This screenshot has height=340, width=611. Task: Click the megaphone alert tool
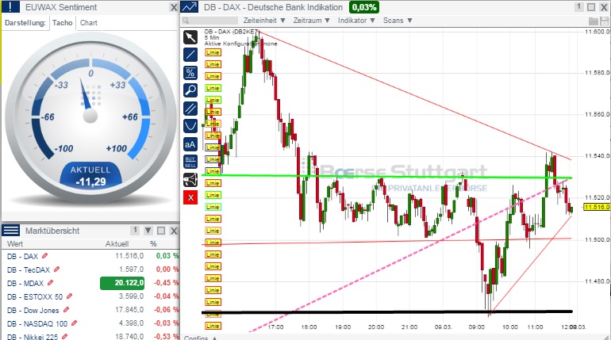point(190,180)
